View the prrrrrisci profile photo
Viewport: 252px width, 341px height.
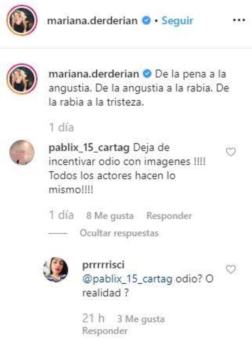56,270
